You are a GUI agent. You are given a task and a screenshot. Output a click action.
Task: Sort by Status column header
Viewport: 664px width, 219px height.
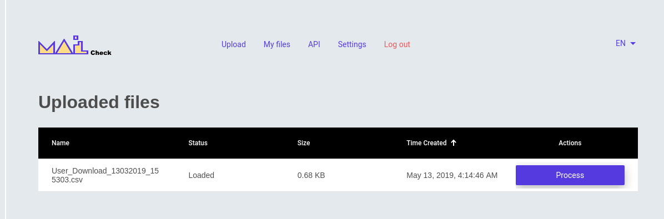(x=198, y=143)
